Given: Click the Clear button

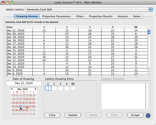Looking at the screenshot, I should pos(52,115).
